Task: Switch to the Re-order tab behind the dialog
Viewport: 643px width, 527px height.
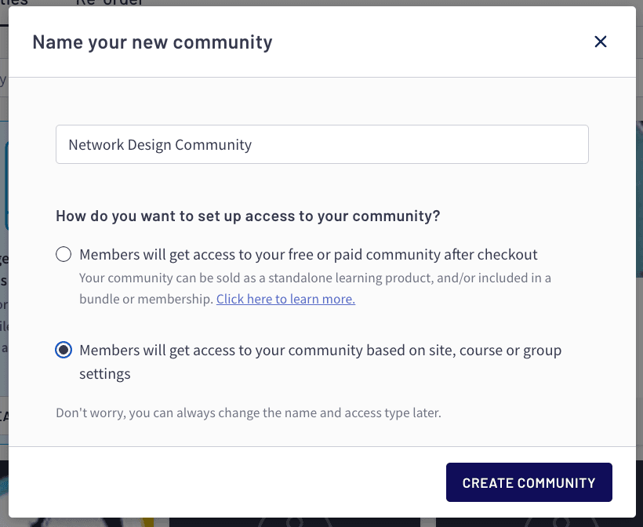Action: (110, 2)
